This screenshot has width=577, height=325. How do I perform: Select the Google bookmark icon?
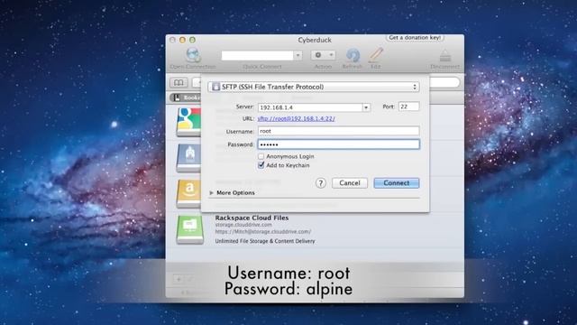click(x=188, y=122)
